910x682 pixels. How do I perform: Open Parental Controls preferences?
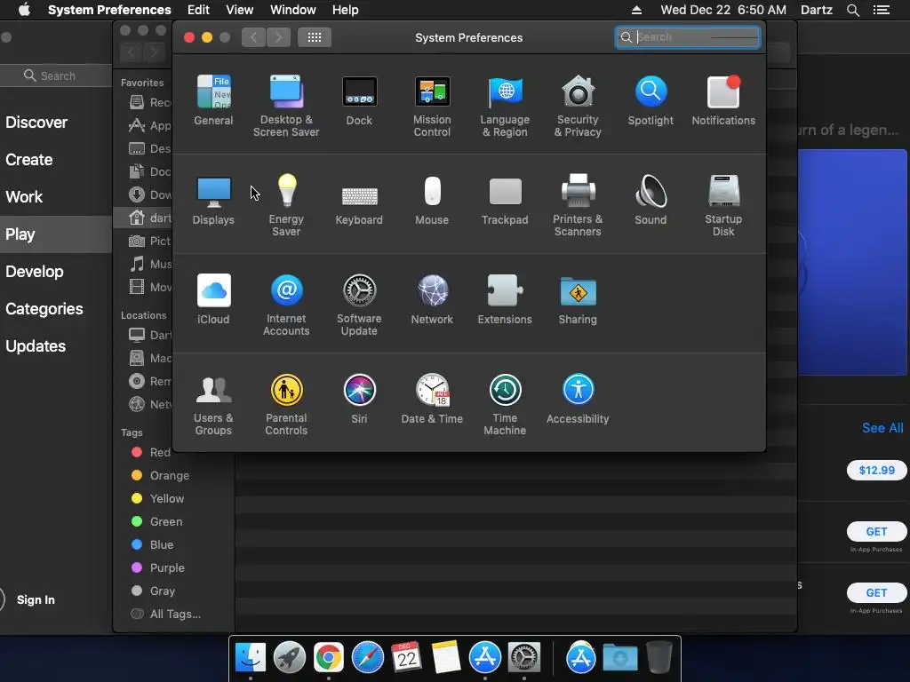pyautogui.click(x=286, y=405)
